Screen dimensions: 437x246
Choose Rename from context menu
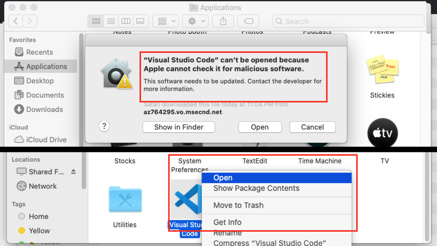pyautogui.click(x=277, y=233)
